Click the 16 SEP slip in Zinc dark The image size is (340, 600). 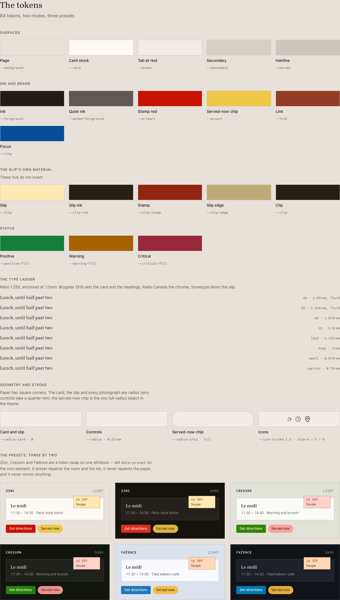pyautogui.click(x=202, y=502)
